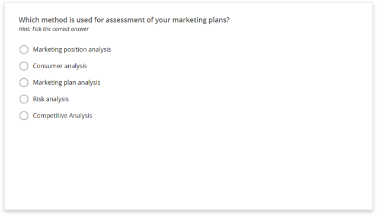This screenshot has height=216, width=377.
Task: Click the 'Marketing position analysis' label text
Action: [x=72, y=49]
